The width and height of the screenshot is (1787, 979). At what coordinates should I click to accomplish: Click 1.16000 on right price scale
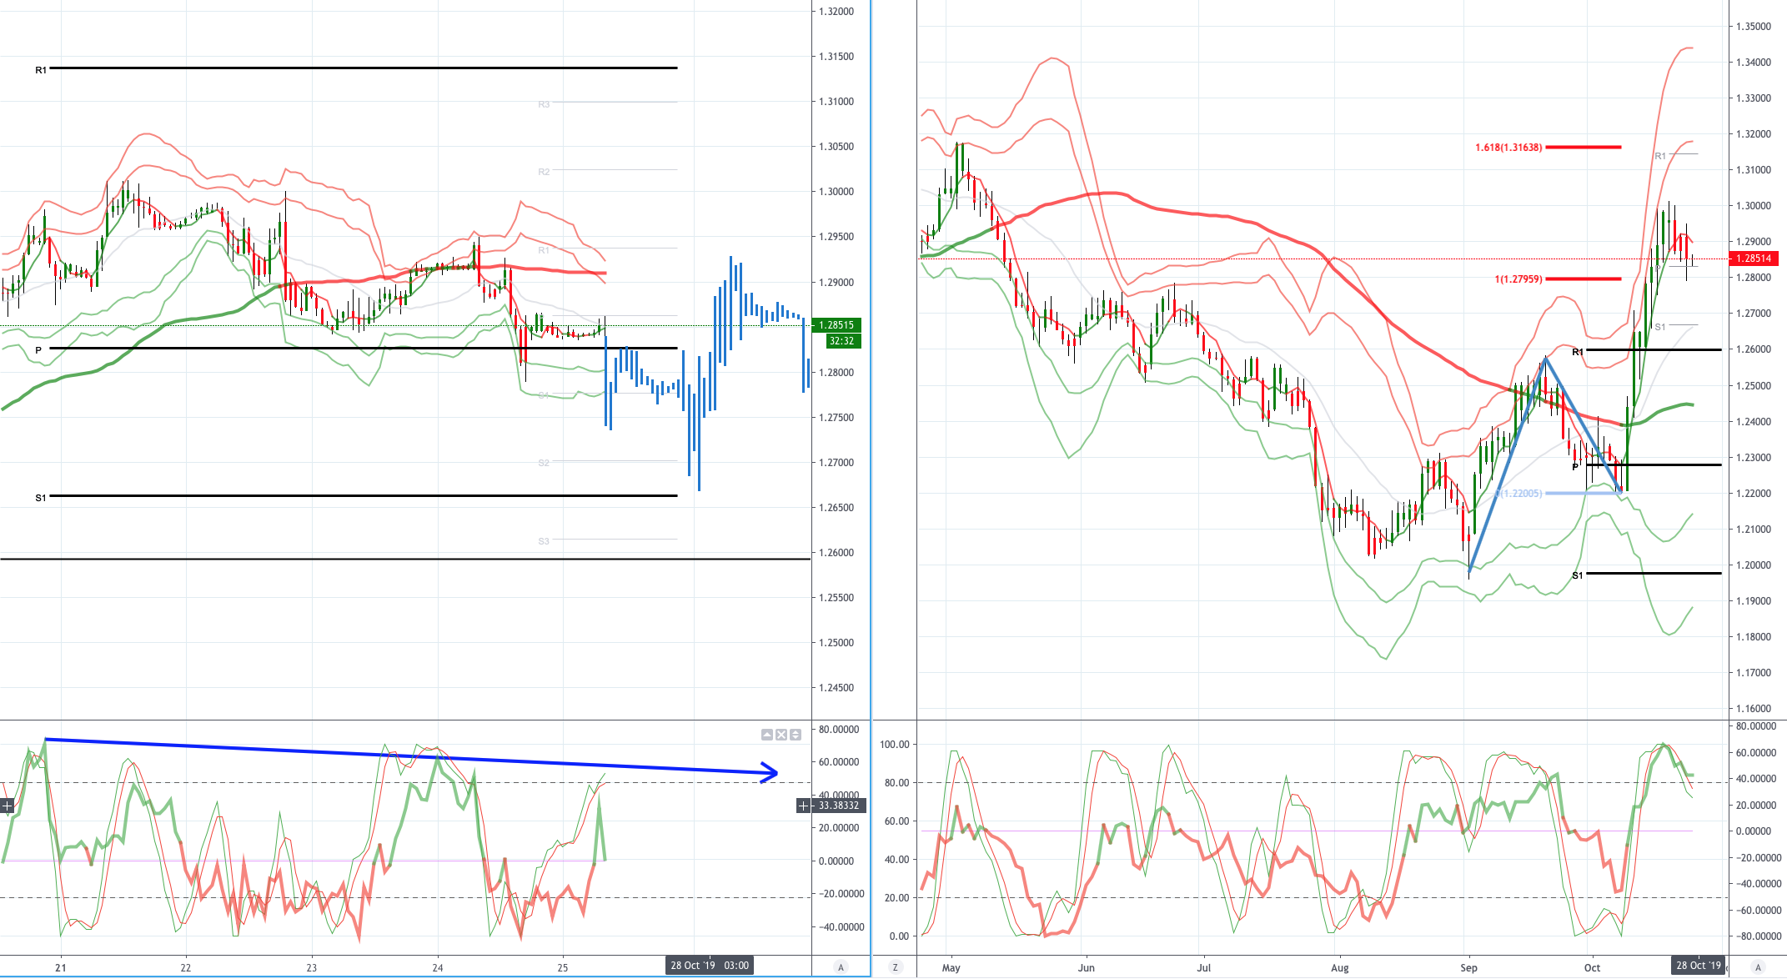pos(1754,709)
